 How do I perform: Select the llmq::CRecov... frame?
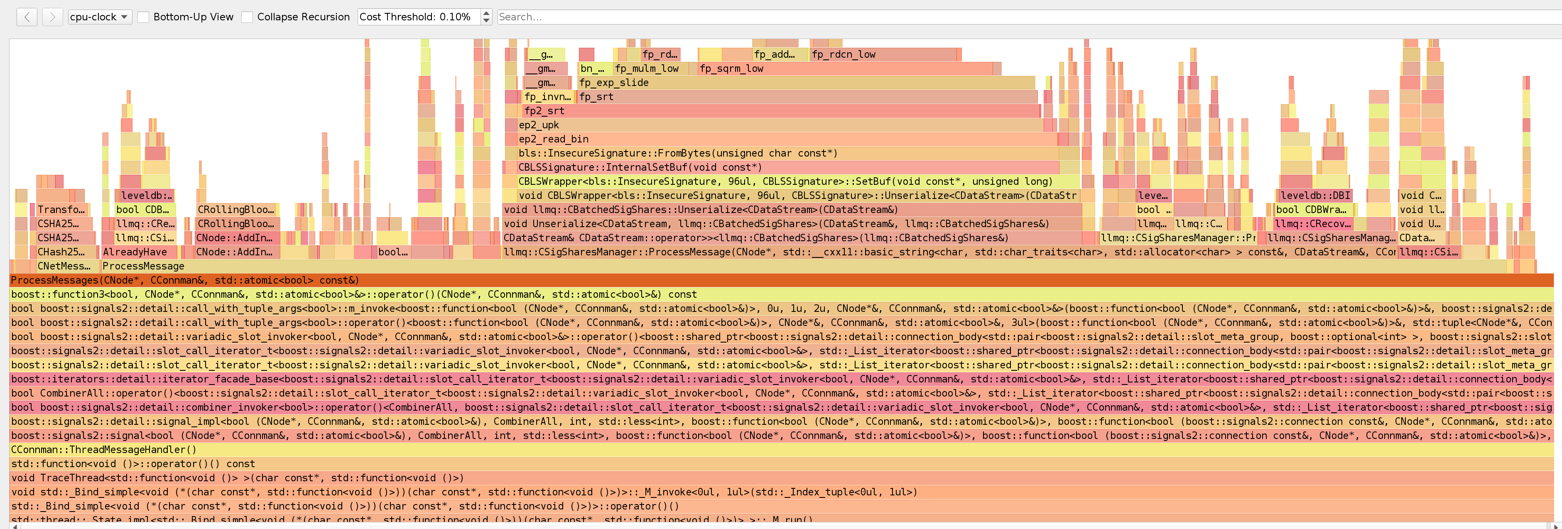tap(1313, 223)
